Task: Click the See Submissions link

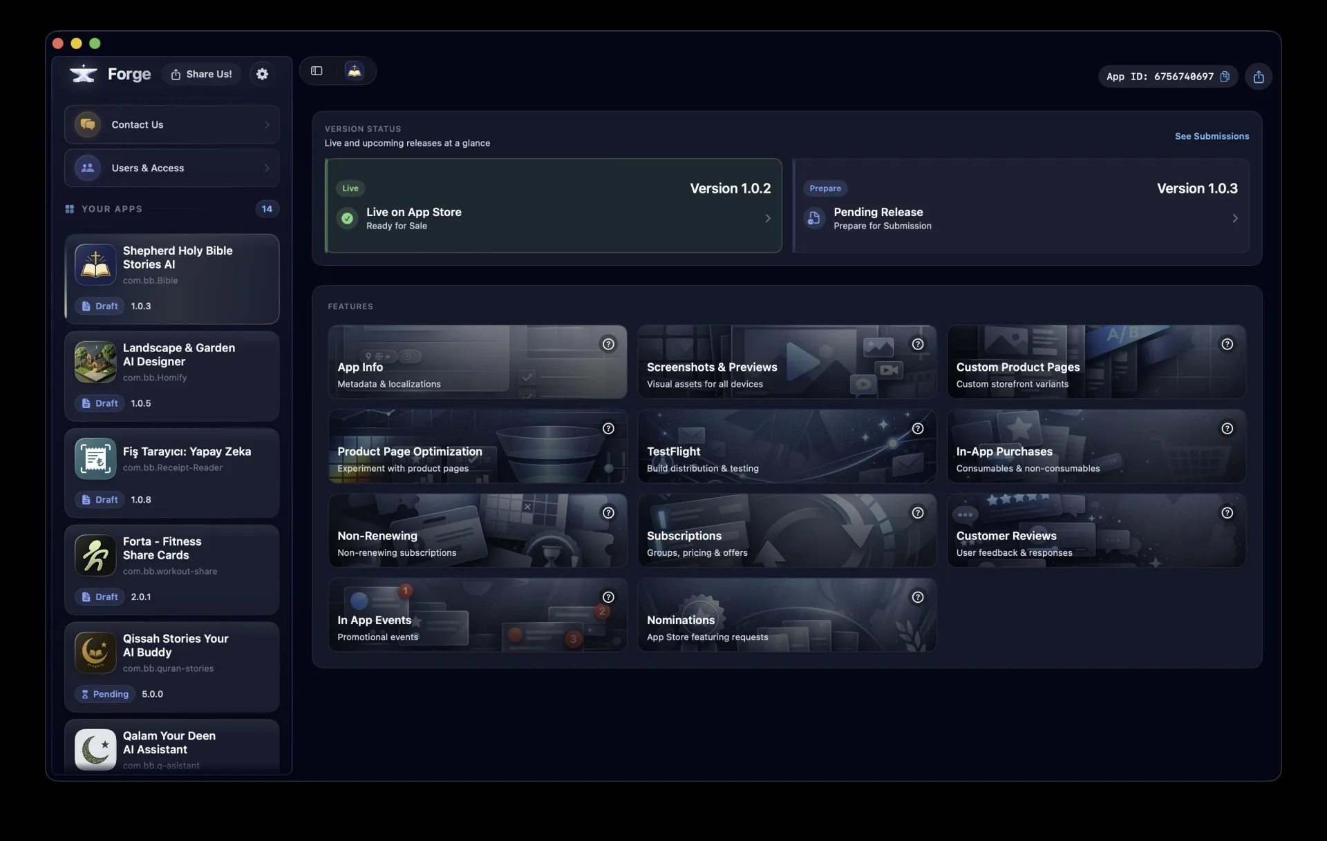Action: 1212,136
